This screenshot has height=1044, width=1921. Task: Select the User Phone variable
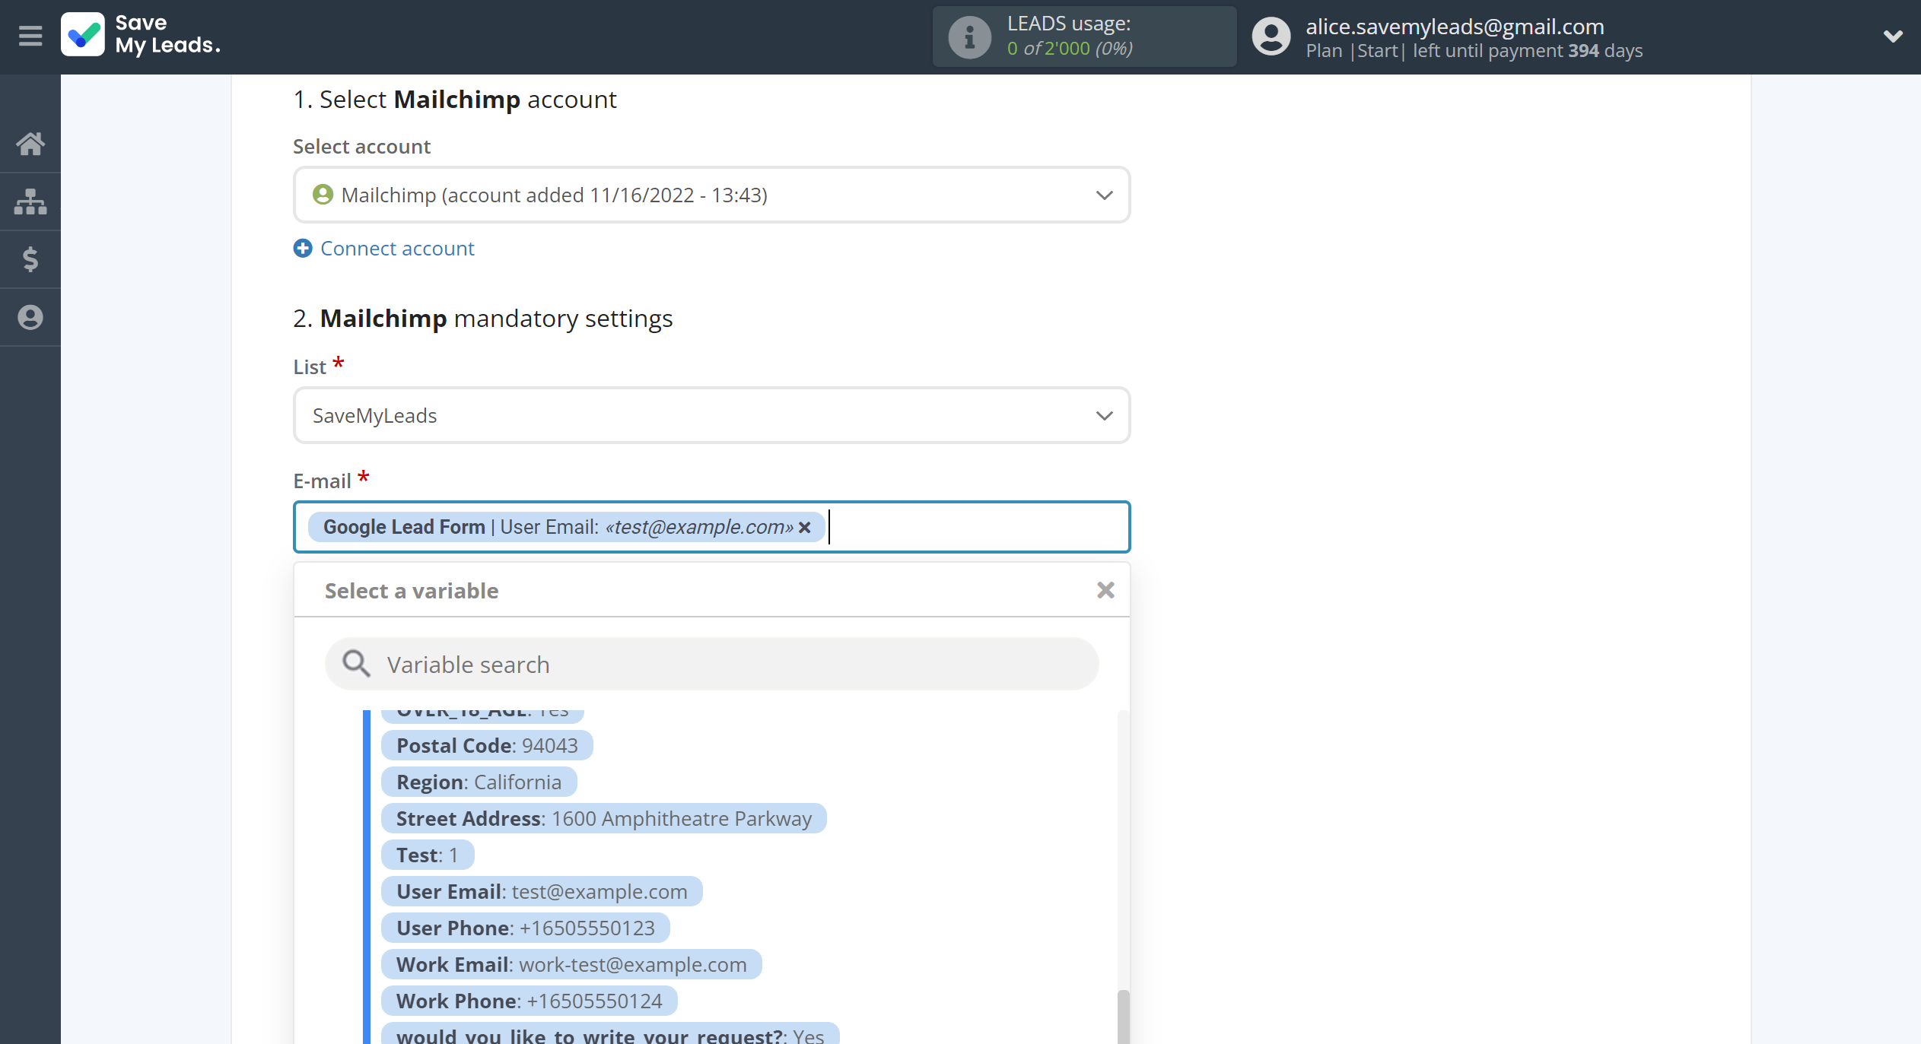click(x=525, y=928)
